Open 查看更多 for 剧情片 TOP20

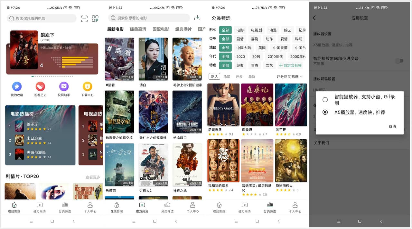click(93, 177)
